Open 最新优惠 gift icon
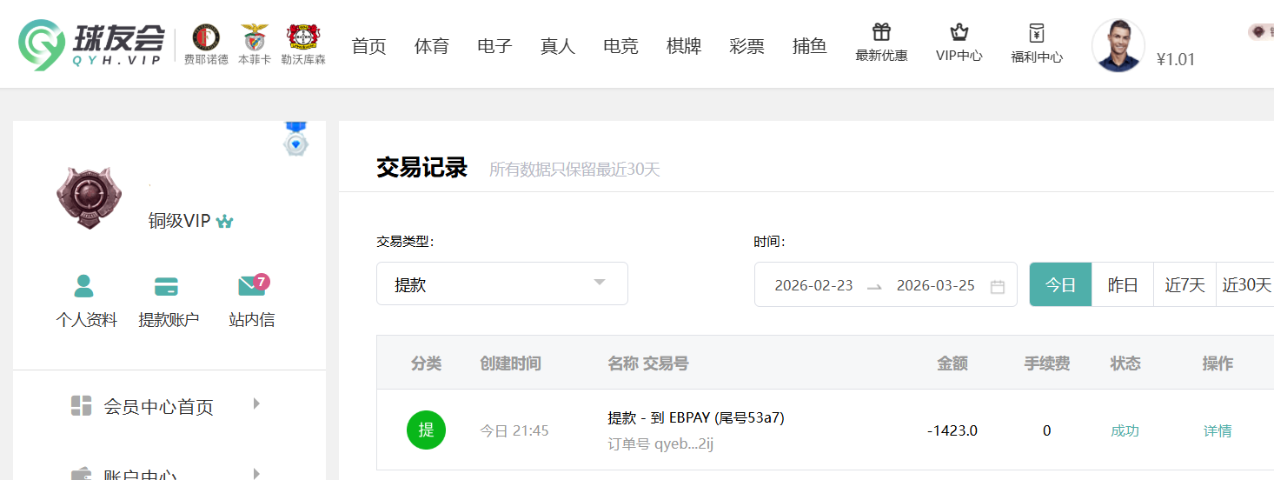 pyautogui.click(x=881, y=34)
